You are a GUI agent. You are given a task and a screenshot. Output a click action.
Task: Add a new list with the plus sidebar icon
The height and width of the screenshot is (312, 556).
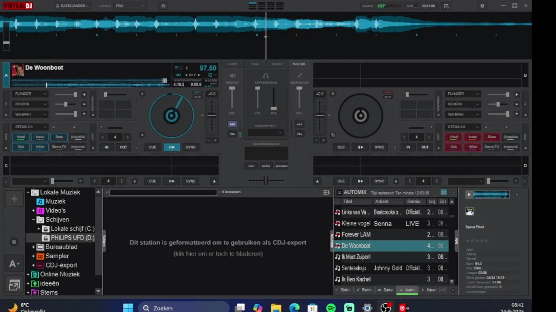[14, 199]
